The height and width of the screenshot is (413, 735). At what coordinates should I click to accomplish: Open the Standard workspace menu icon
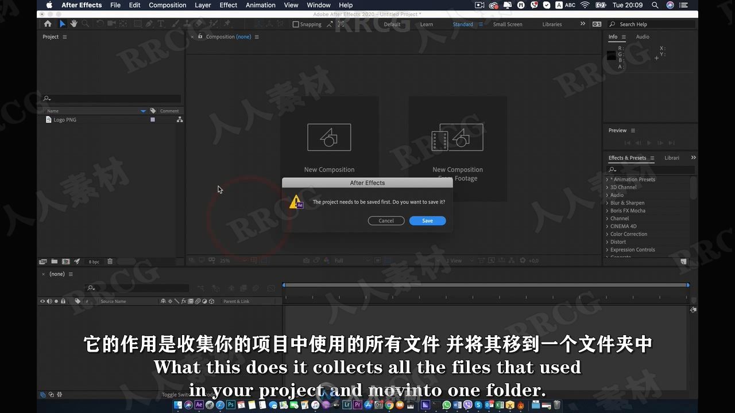tap(481, 24)
